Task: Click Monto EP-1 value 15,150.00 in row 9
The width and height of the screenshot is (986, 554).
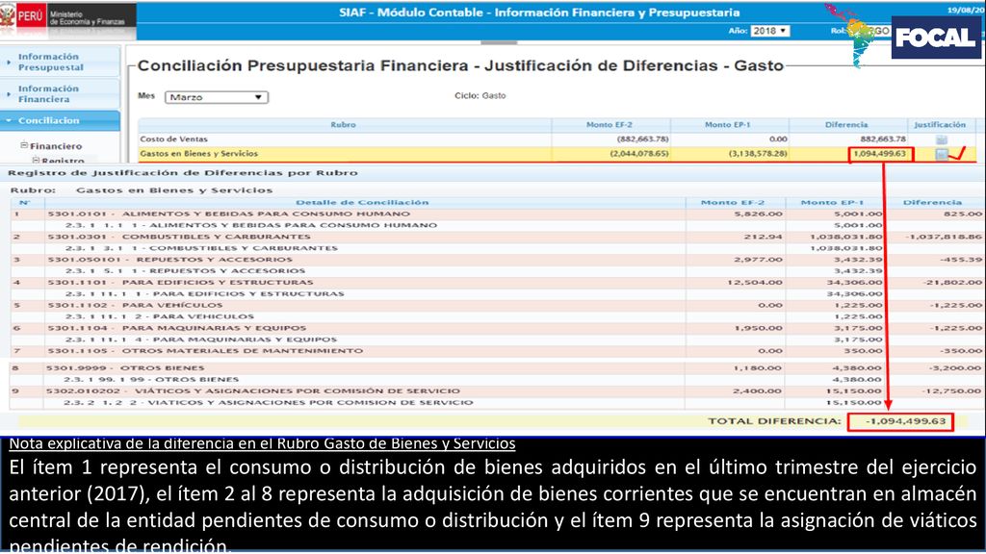Action: click(x=854, y=390)
